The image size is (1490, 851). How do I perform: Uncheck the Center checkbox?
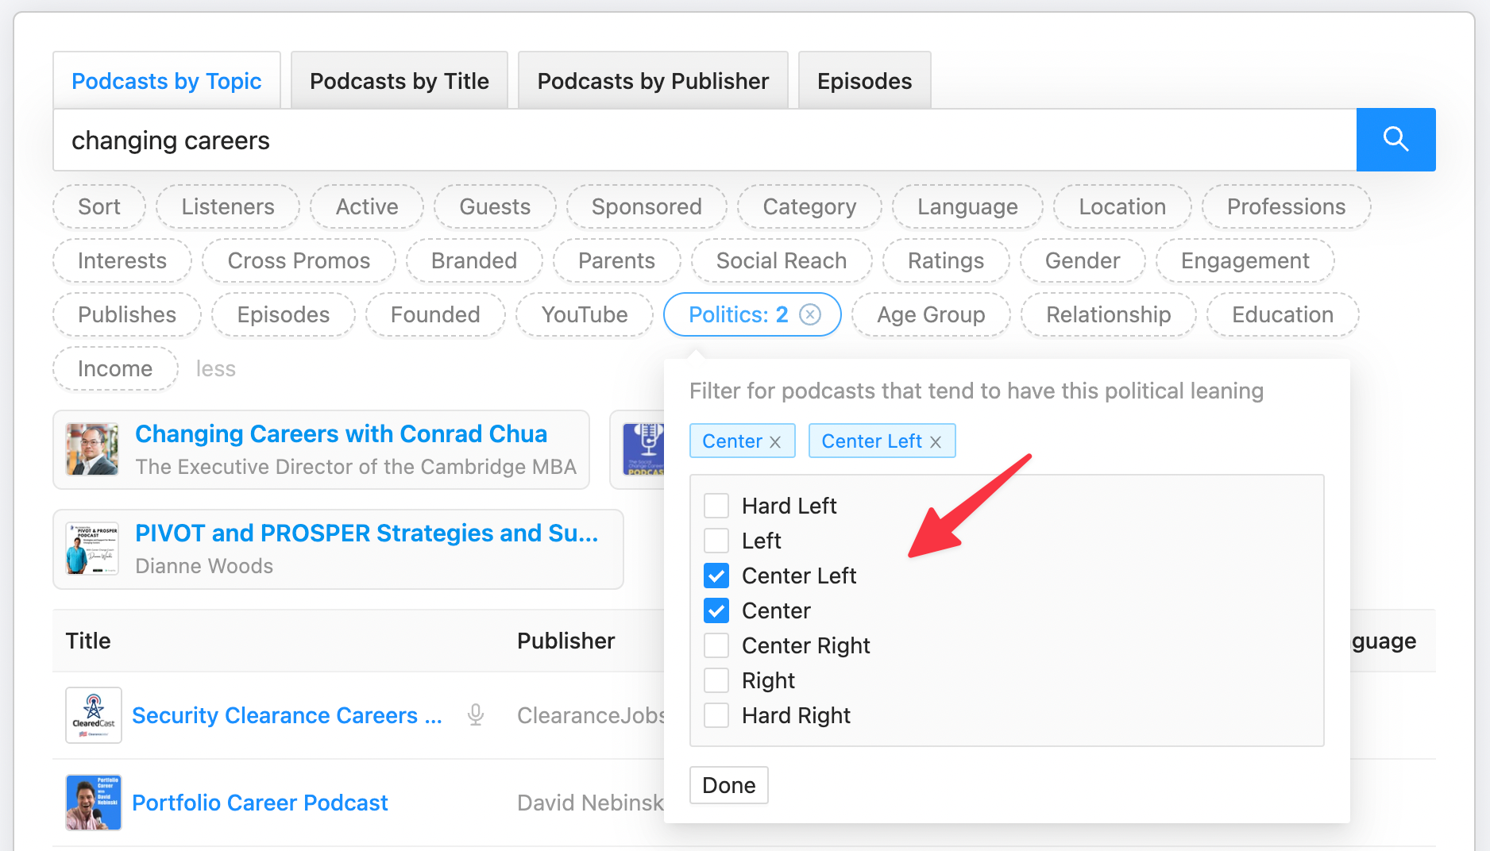[716, 610]
